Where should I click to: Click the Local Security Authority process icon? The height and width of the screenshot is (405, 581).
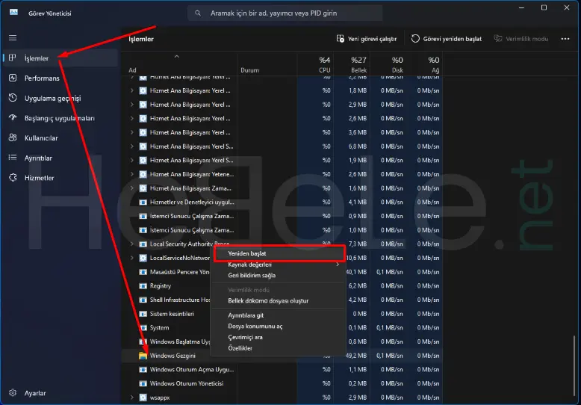143,244
